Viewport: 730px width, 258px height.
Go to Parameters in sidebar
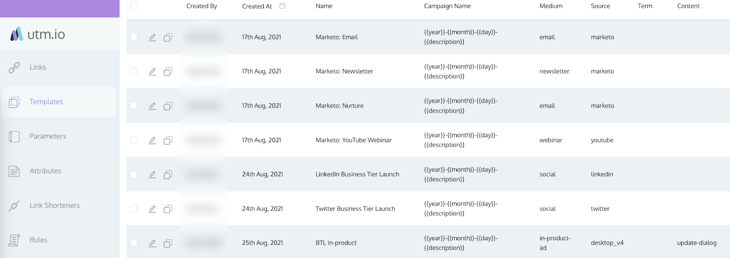point(47,136)
